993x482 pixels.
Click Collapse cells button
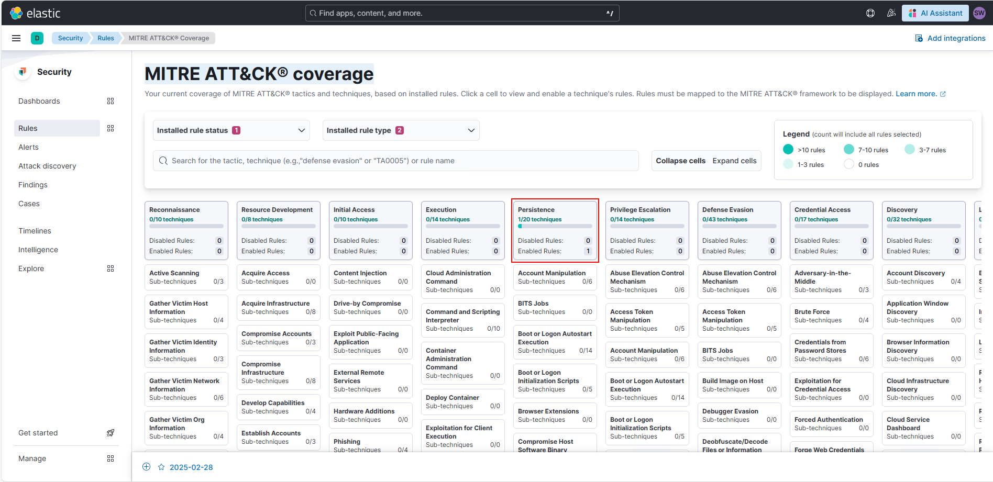point(680,161)
